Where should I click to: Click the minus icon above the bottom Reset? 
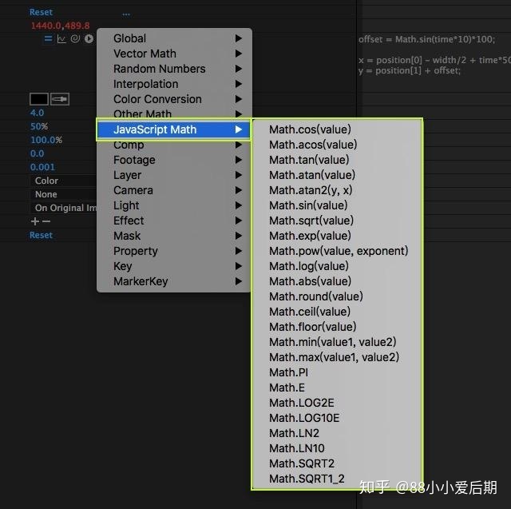pyautogui.click(x=46, y=221)
